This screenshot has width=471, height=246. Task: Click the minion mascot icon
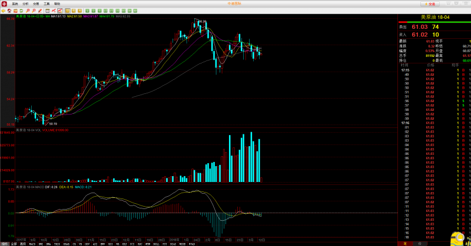click(x=458, y=239)
